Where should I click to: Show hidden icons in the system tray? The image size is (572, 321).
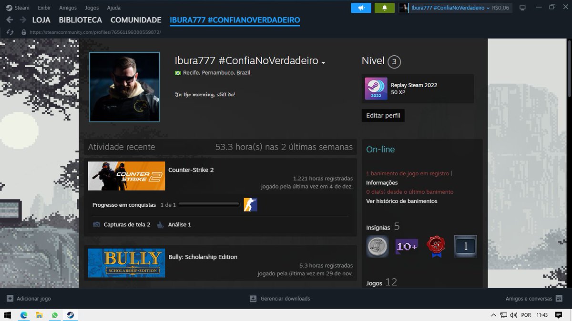(x=493, y=315)
